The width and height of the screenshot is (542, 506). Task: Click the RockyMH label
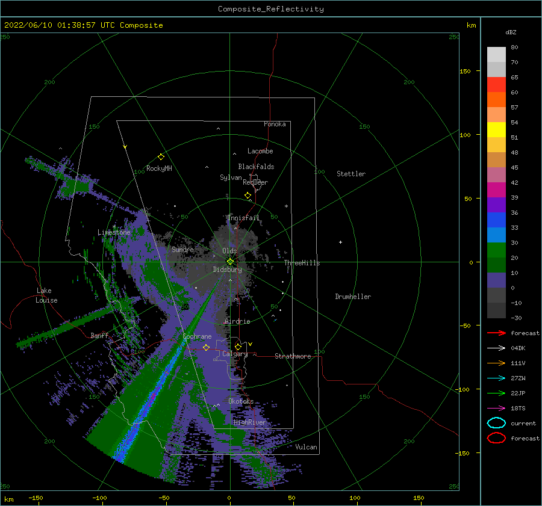159,168
